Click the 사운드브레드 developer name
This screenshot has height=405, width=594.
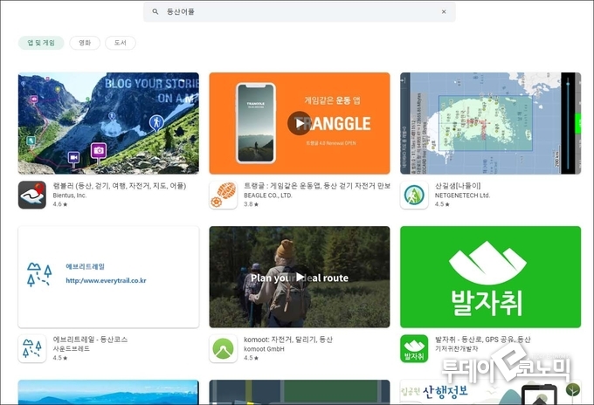[72, 349]
